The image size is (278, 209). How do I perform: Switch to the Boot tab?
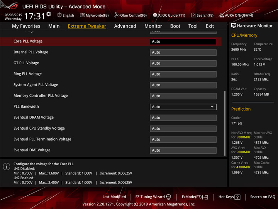click(x=175, y=26)
